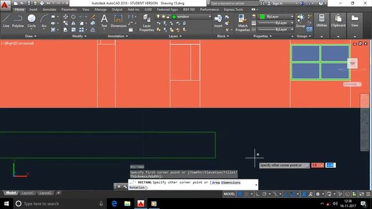Select the Rotate tool in Modify panel

point(74,17)
